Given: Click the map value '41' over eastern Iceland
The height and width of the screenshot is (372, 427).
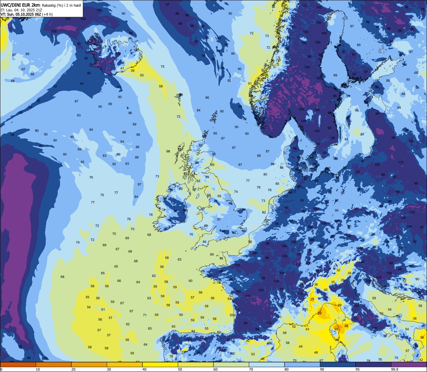Looking at the screenshot, I should pyautogui.click(x=122, y=68).
